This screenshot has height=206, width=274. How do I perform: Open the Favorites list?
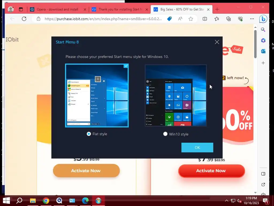217,19
